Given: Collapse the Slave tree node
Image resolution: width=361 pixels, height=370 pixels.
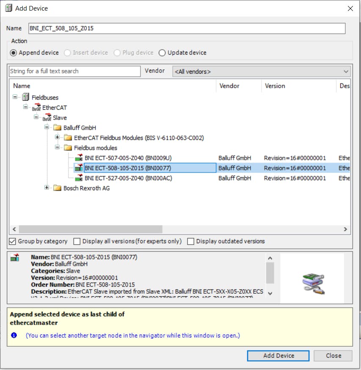Looking at the screenshot, I should pyautogui.click(x=36, y=117).
